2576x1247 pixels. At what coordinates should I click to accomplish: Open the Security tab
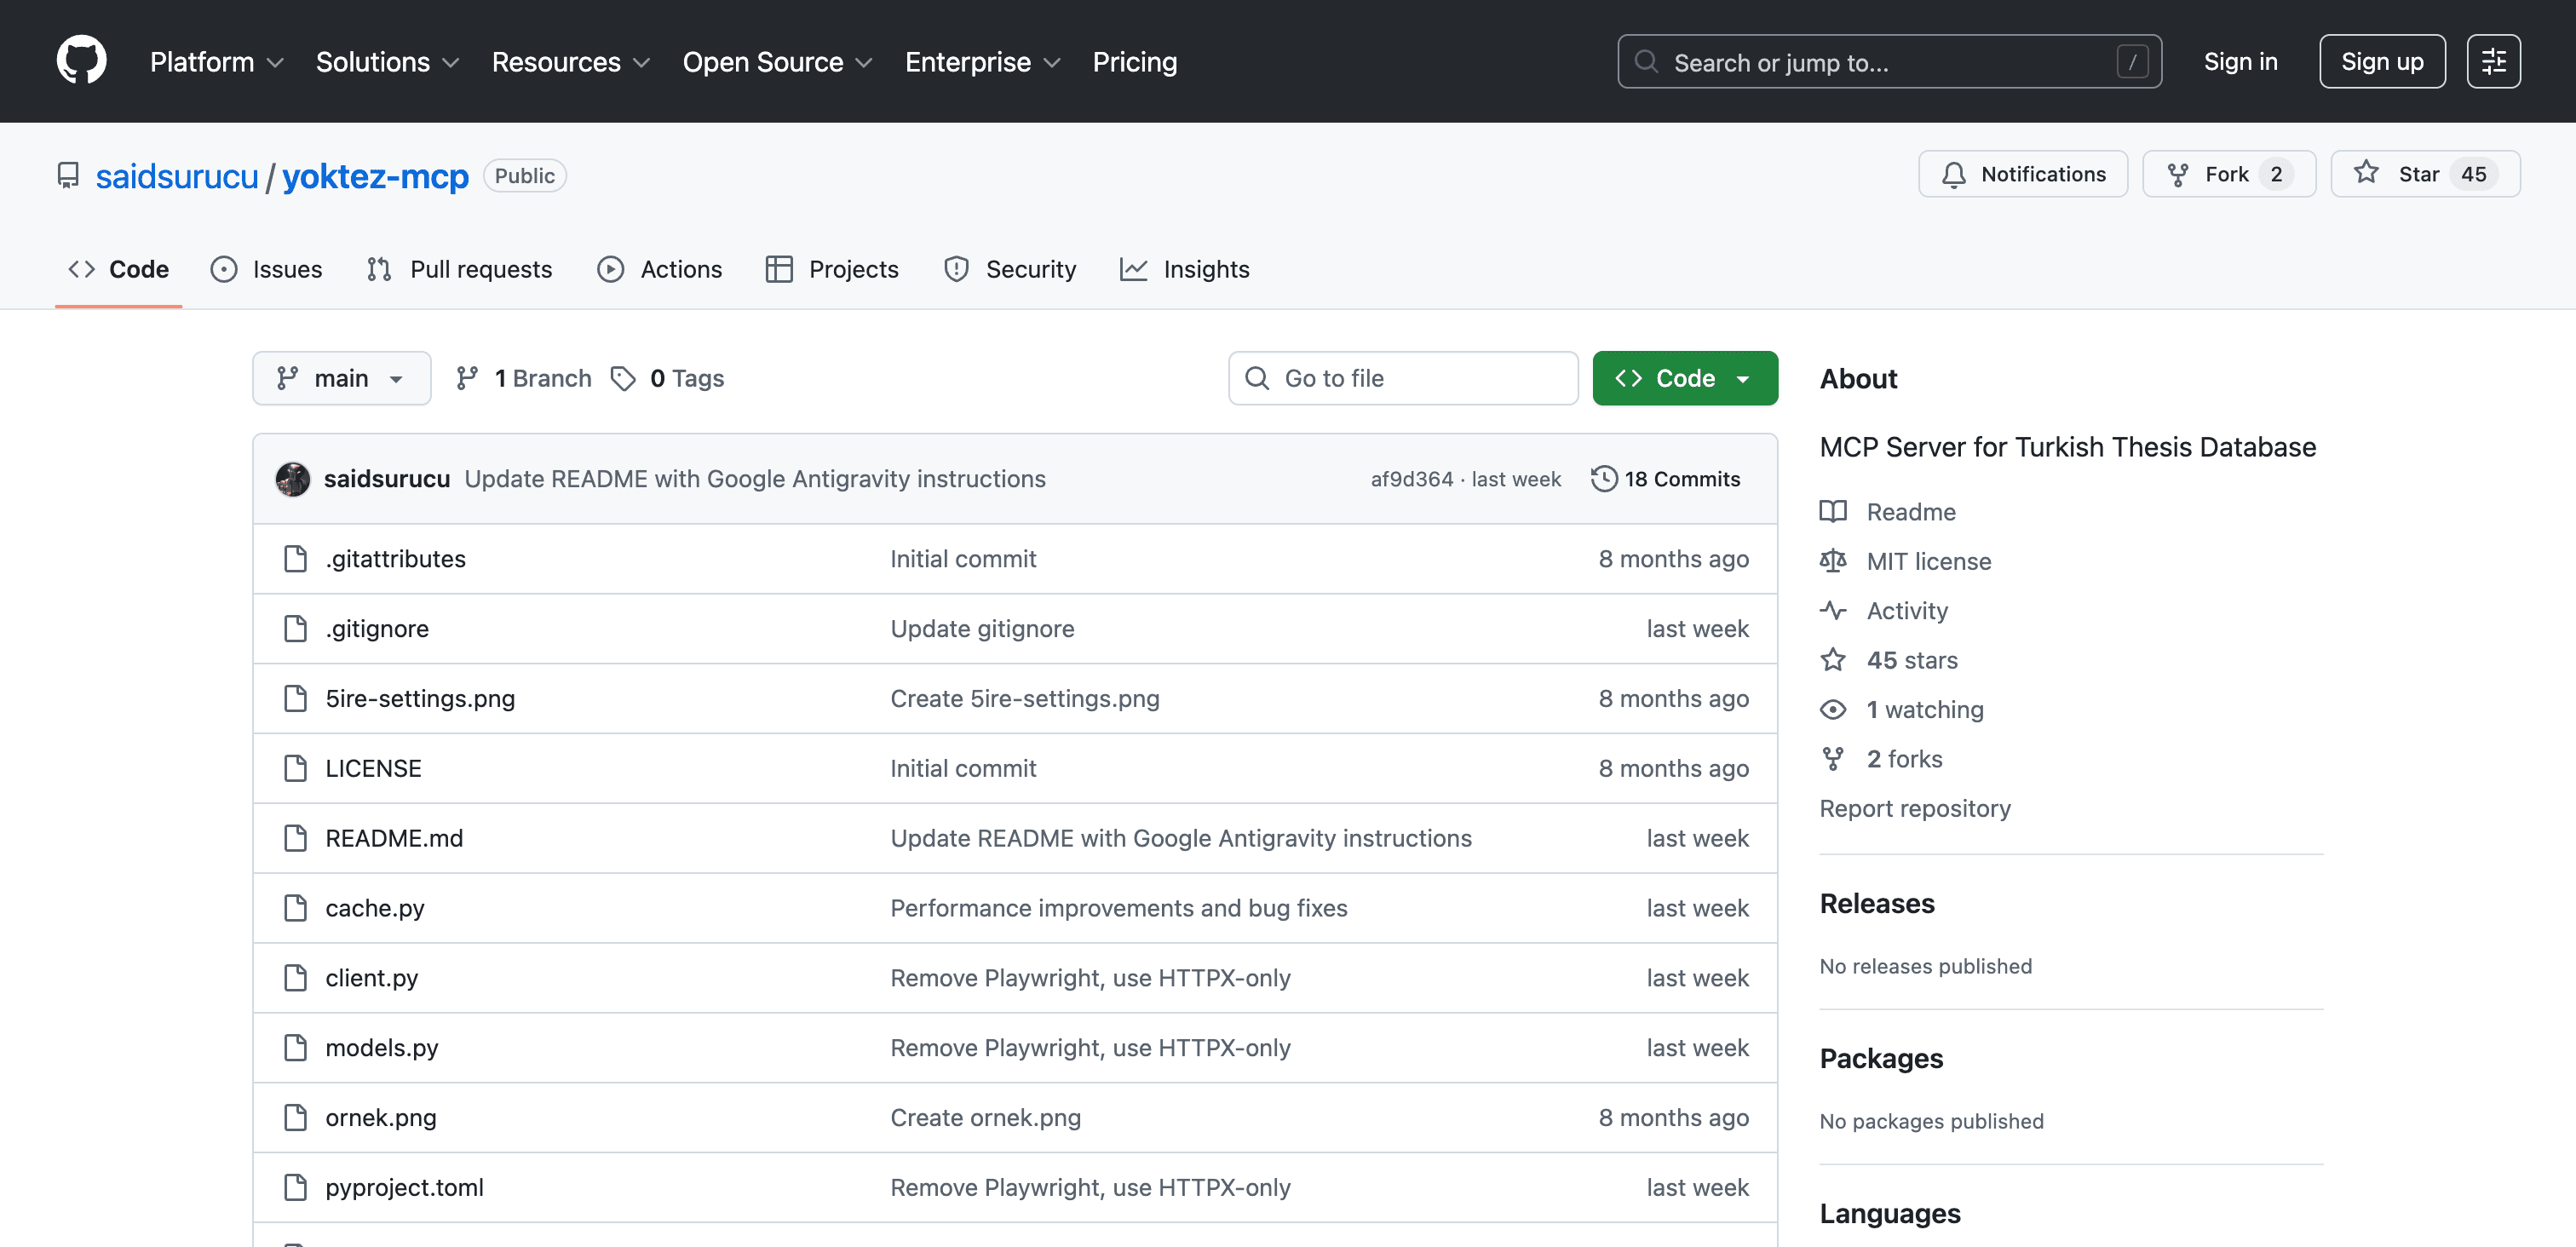[x=1010, y=269]
